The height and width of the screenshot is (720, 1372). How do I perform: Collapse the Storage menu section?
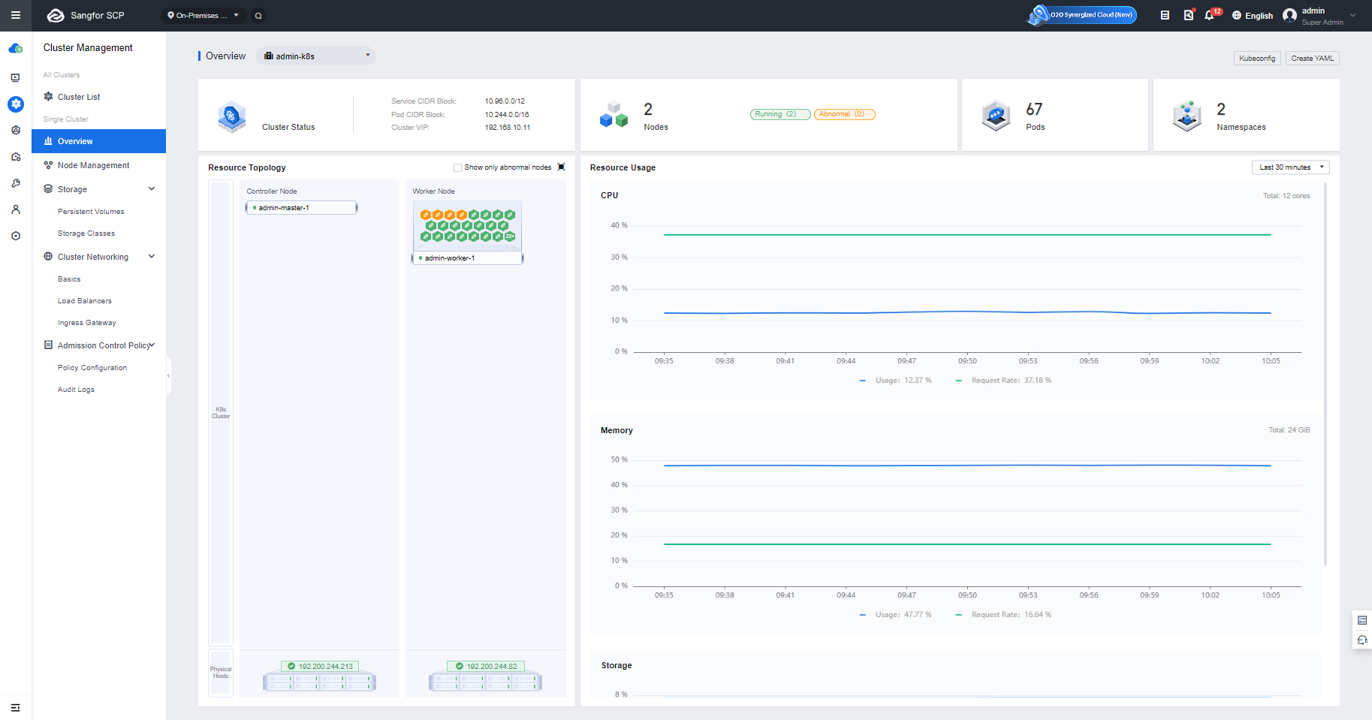click(152, 189)
